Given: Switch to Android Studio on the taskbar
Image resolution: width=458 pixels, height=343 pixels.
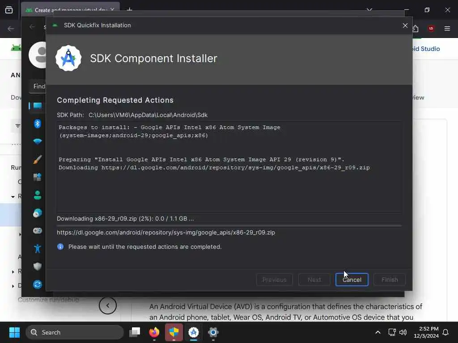Looking at the screenshot, I should [x=193, y=332].
